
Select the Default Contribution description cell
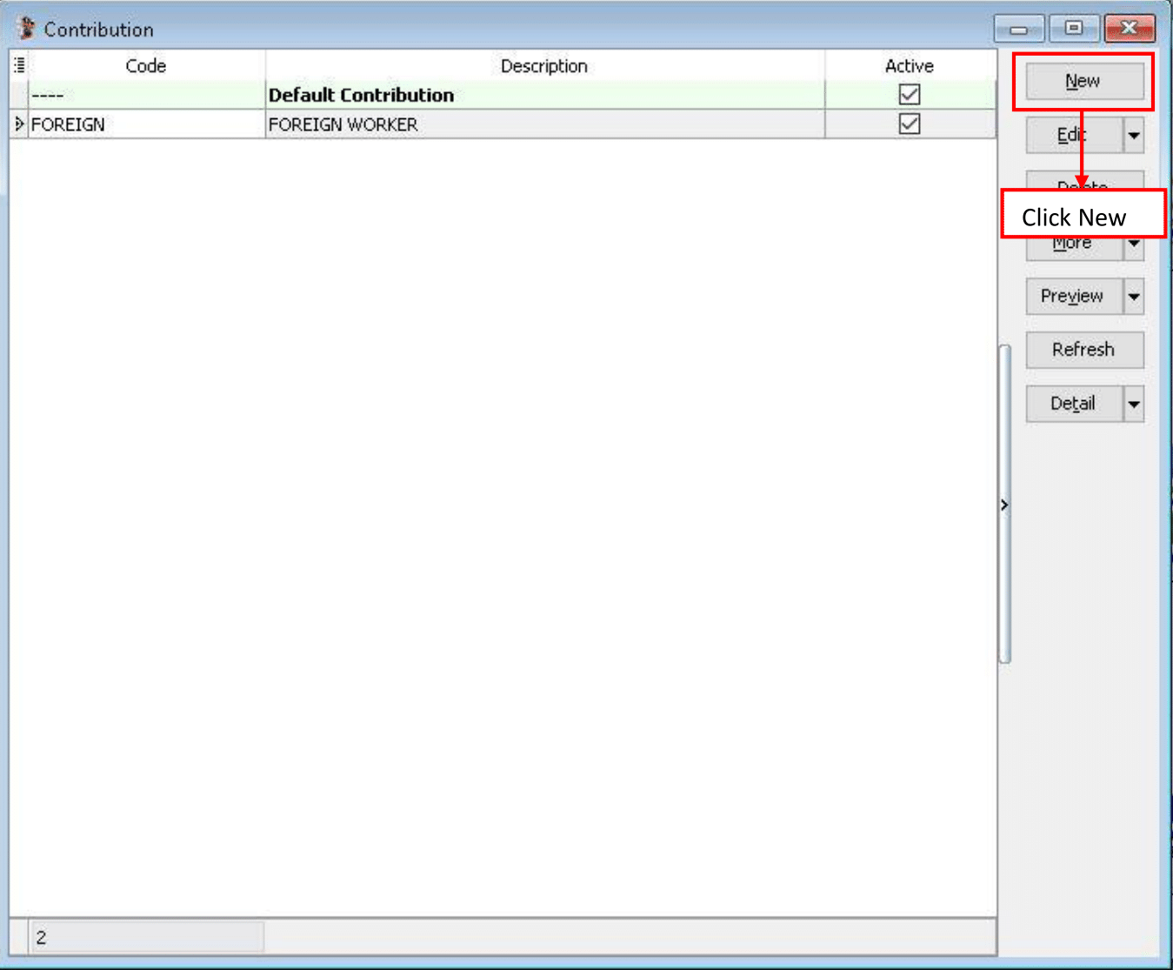[x=544, y=95]
